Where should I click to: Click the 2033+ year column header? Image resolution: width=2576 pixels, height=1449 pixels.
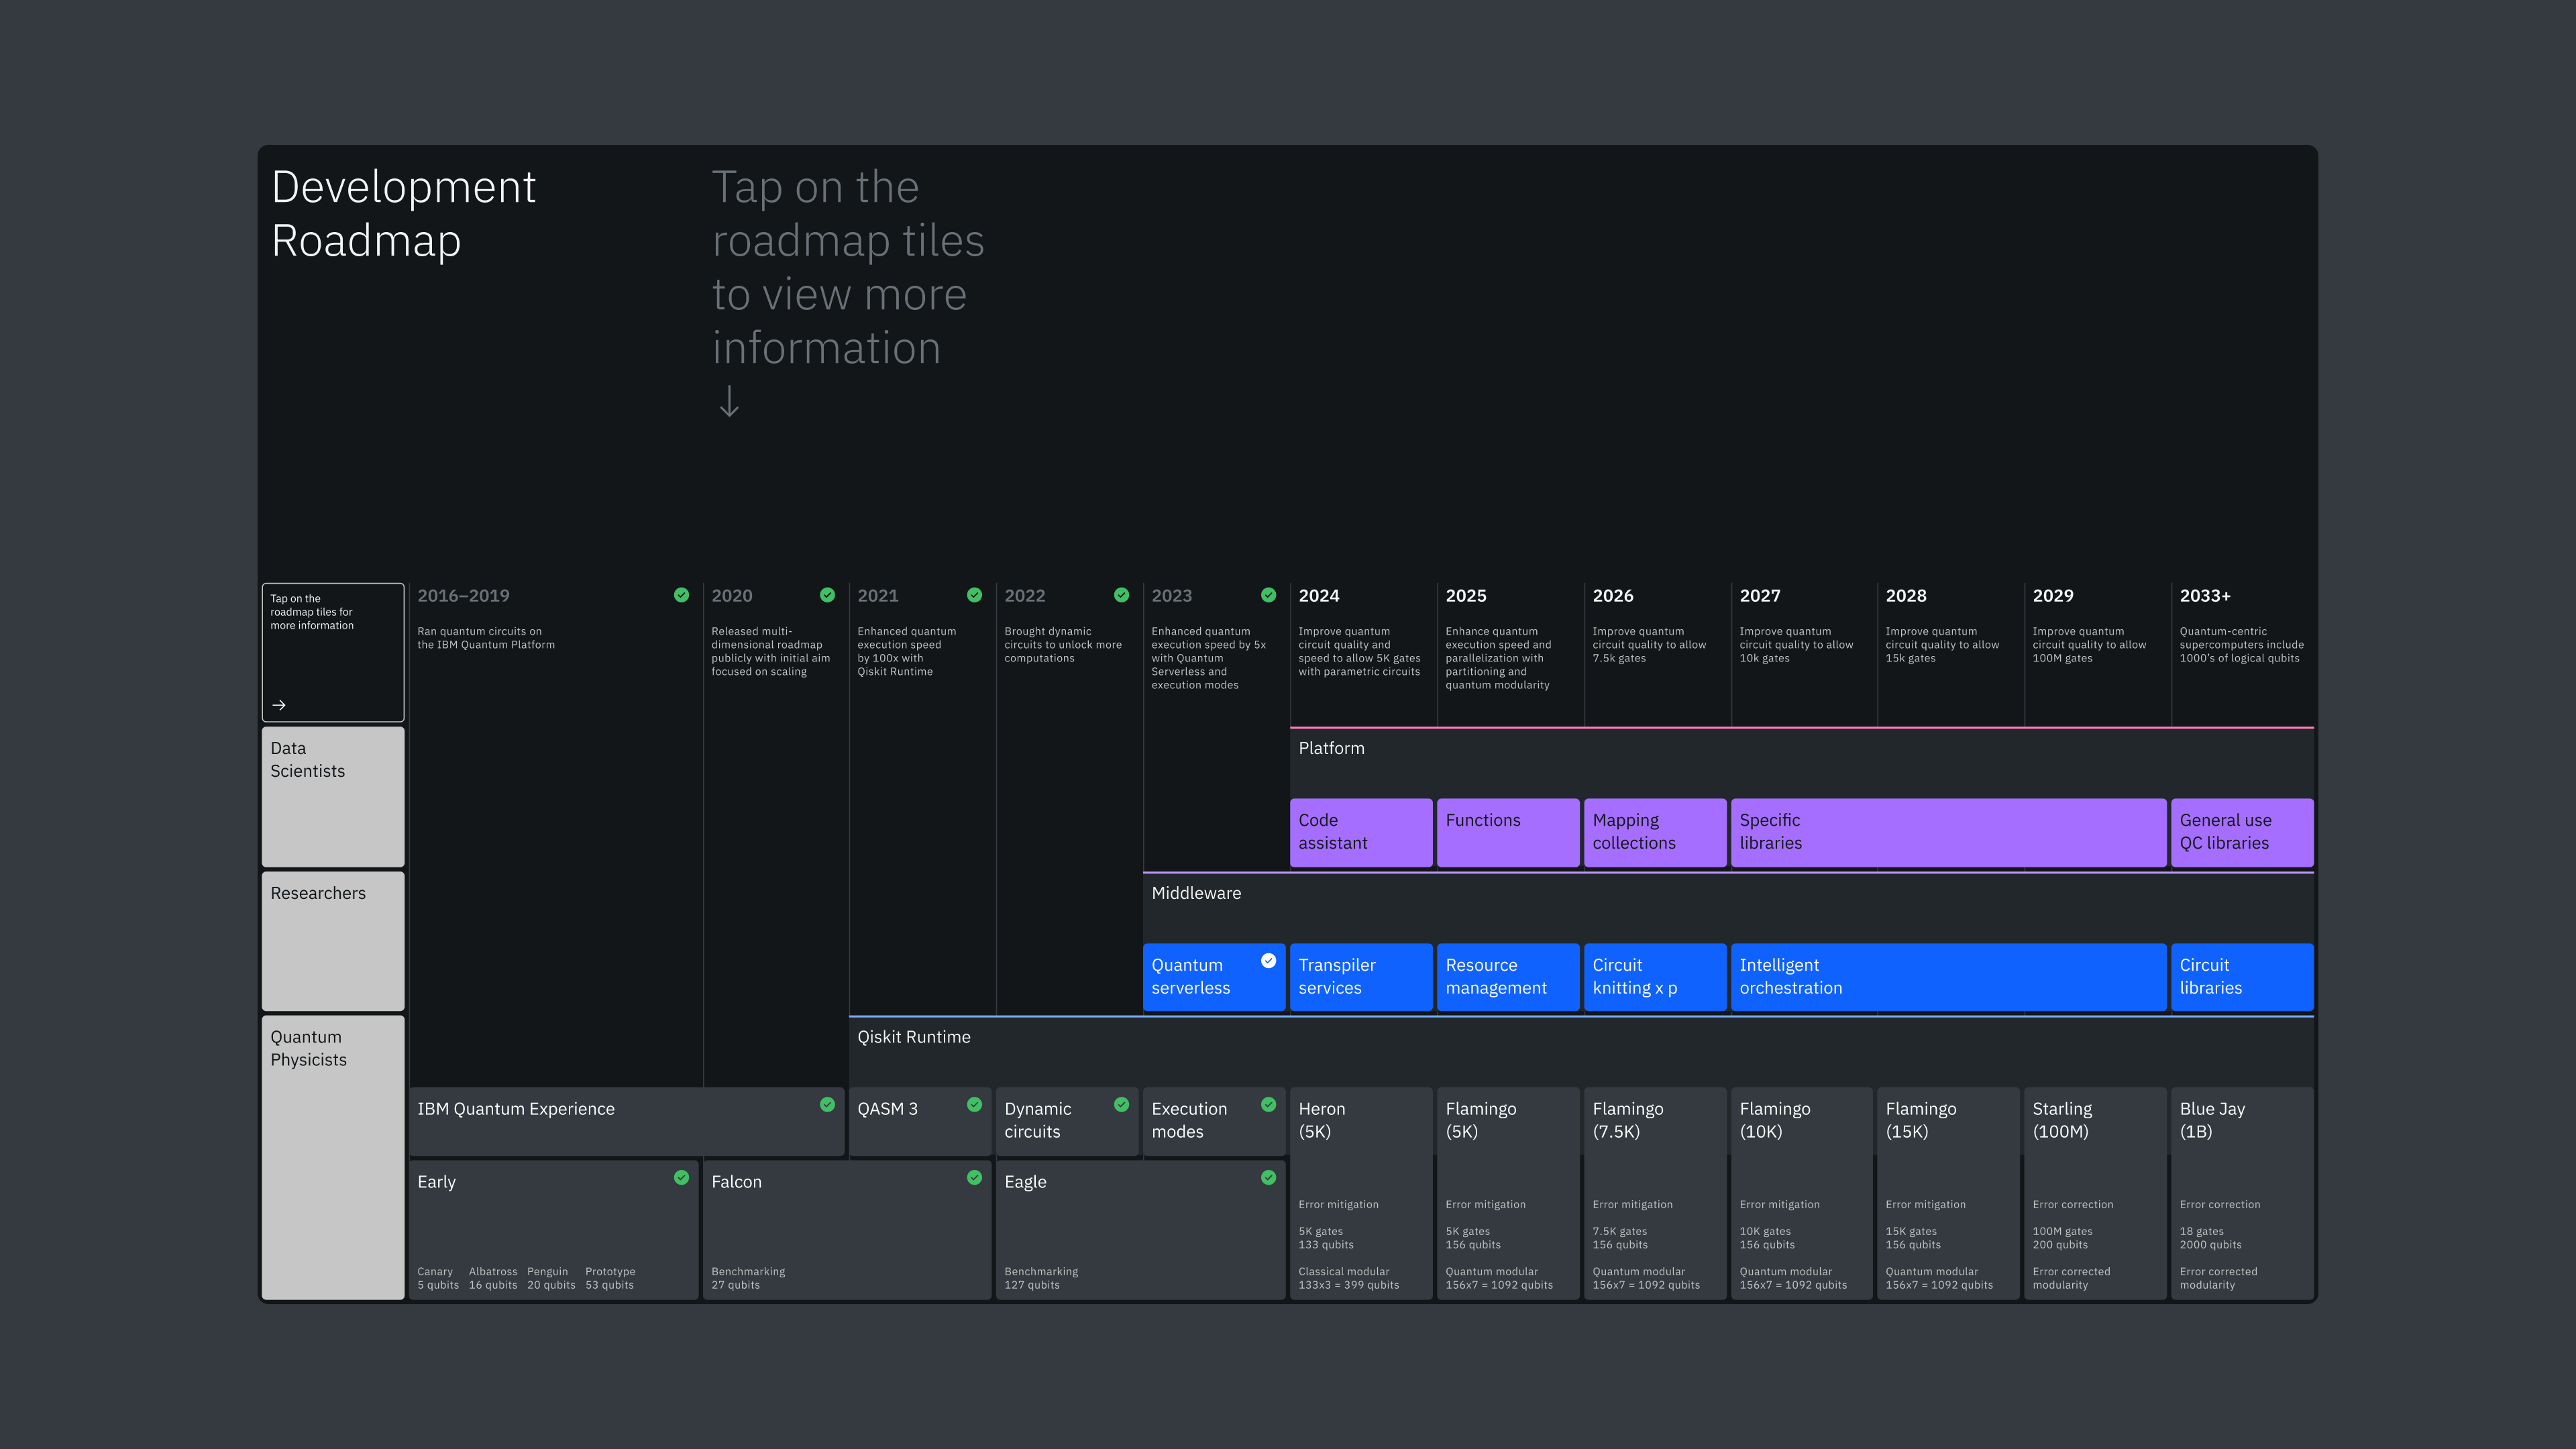[2205, 596]
